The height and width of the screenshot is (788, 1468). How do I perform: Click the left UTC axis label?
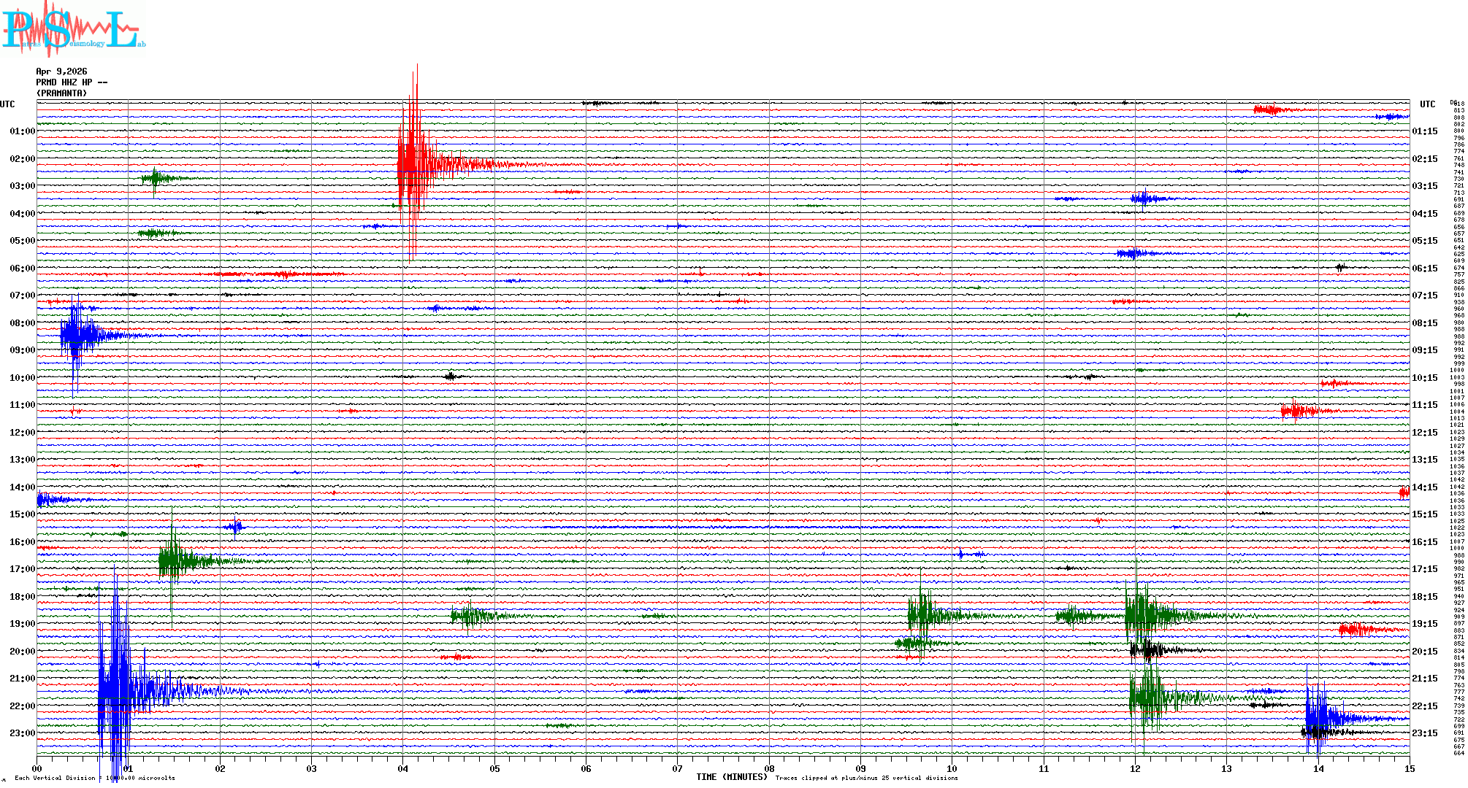click(x=7, y=104)
